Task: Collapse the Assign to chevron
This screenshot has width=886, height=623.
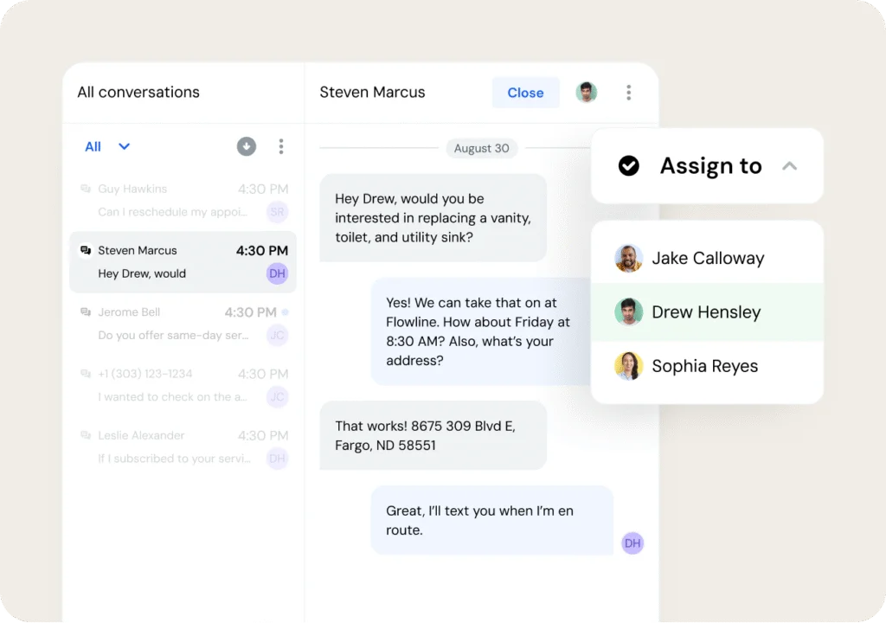Action: 789,166
